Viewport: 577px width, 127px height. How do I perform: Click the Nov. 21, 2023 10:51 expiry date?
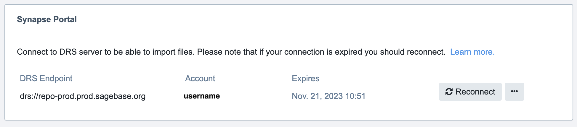coord(328,96)
